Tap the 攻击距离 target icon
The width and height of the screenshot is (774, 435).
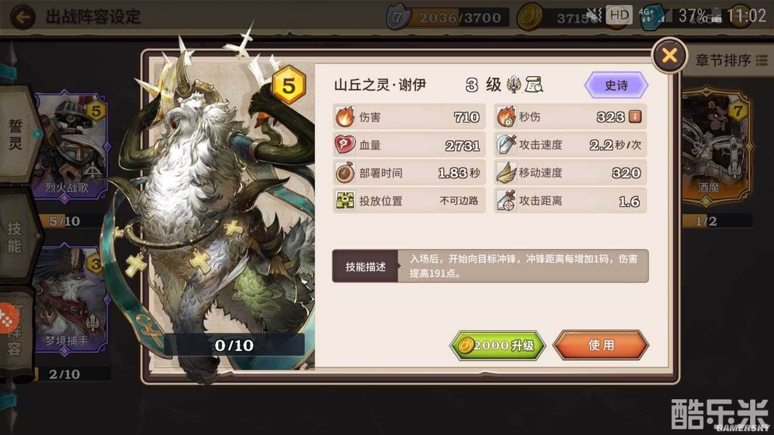click(x=506, y=201)
